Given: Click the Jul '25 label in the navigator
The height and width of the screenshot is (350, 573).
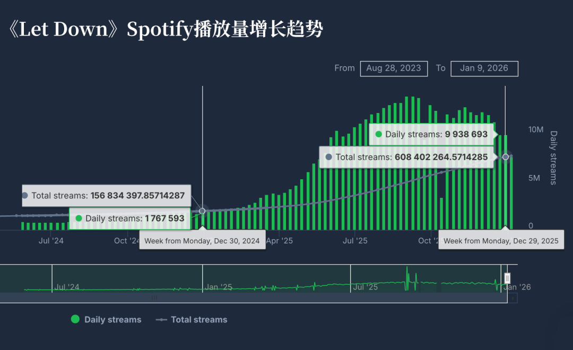Looking at the screenshot, I should point(365,287).
